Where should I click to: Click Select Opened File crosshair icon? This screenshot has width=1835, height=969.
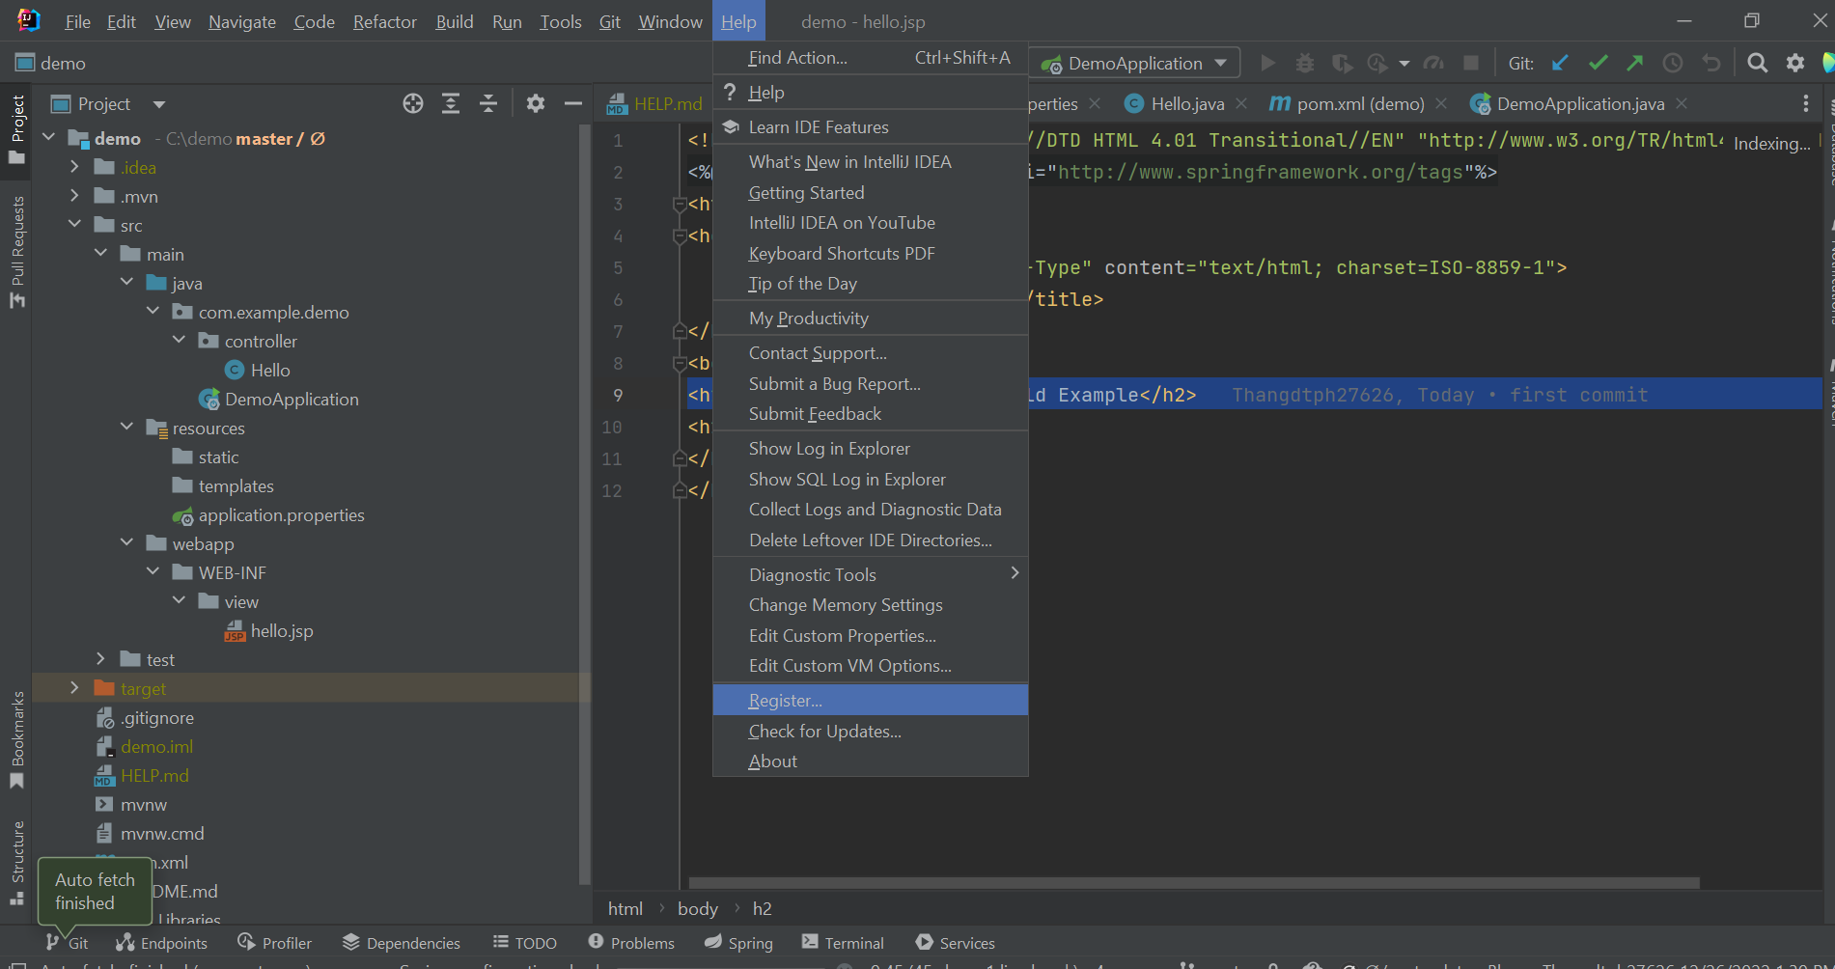[x=413, y=103]
